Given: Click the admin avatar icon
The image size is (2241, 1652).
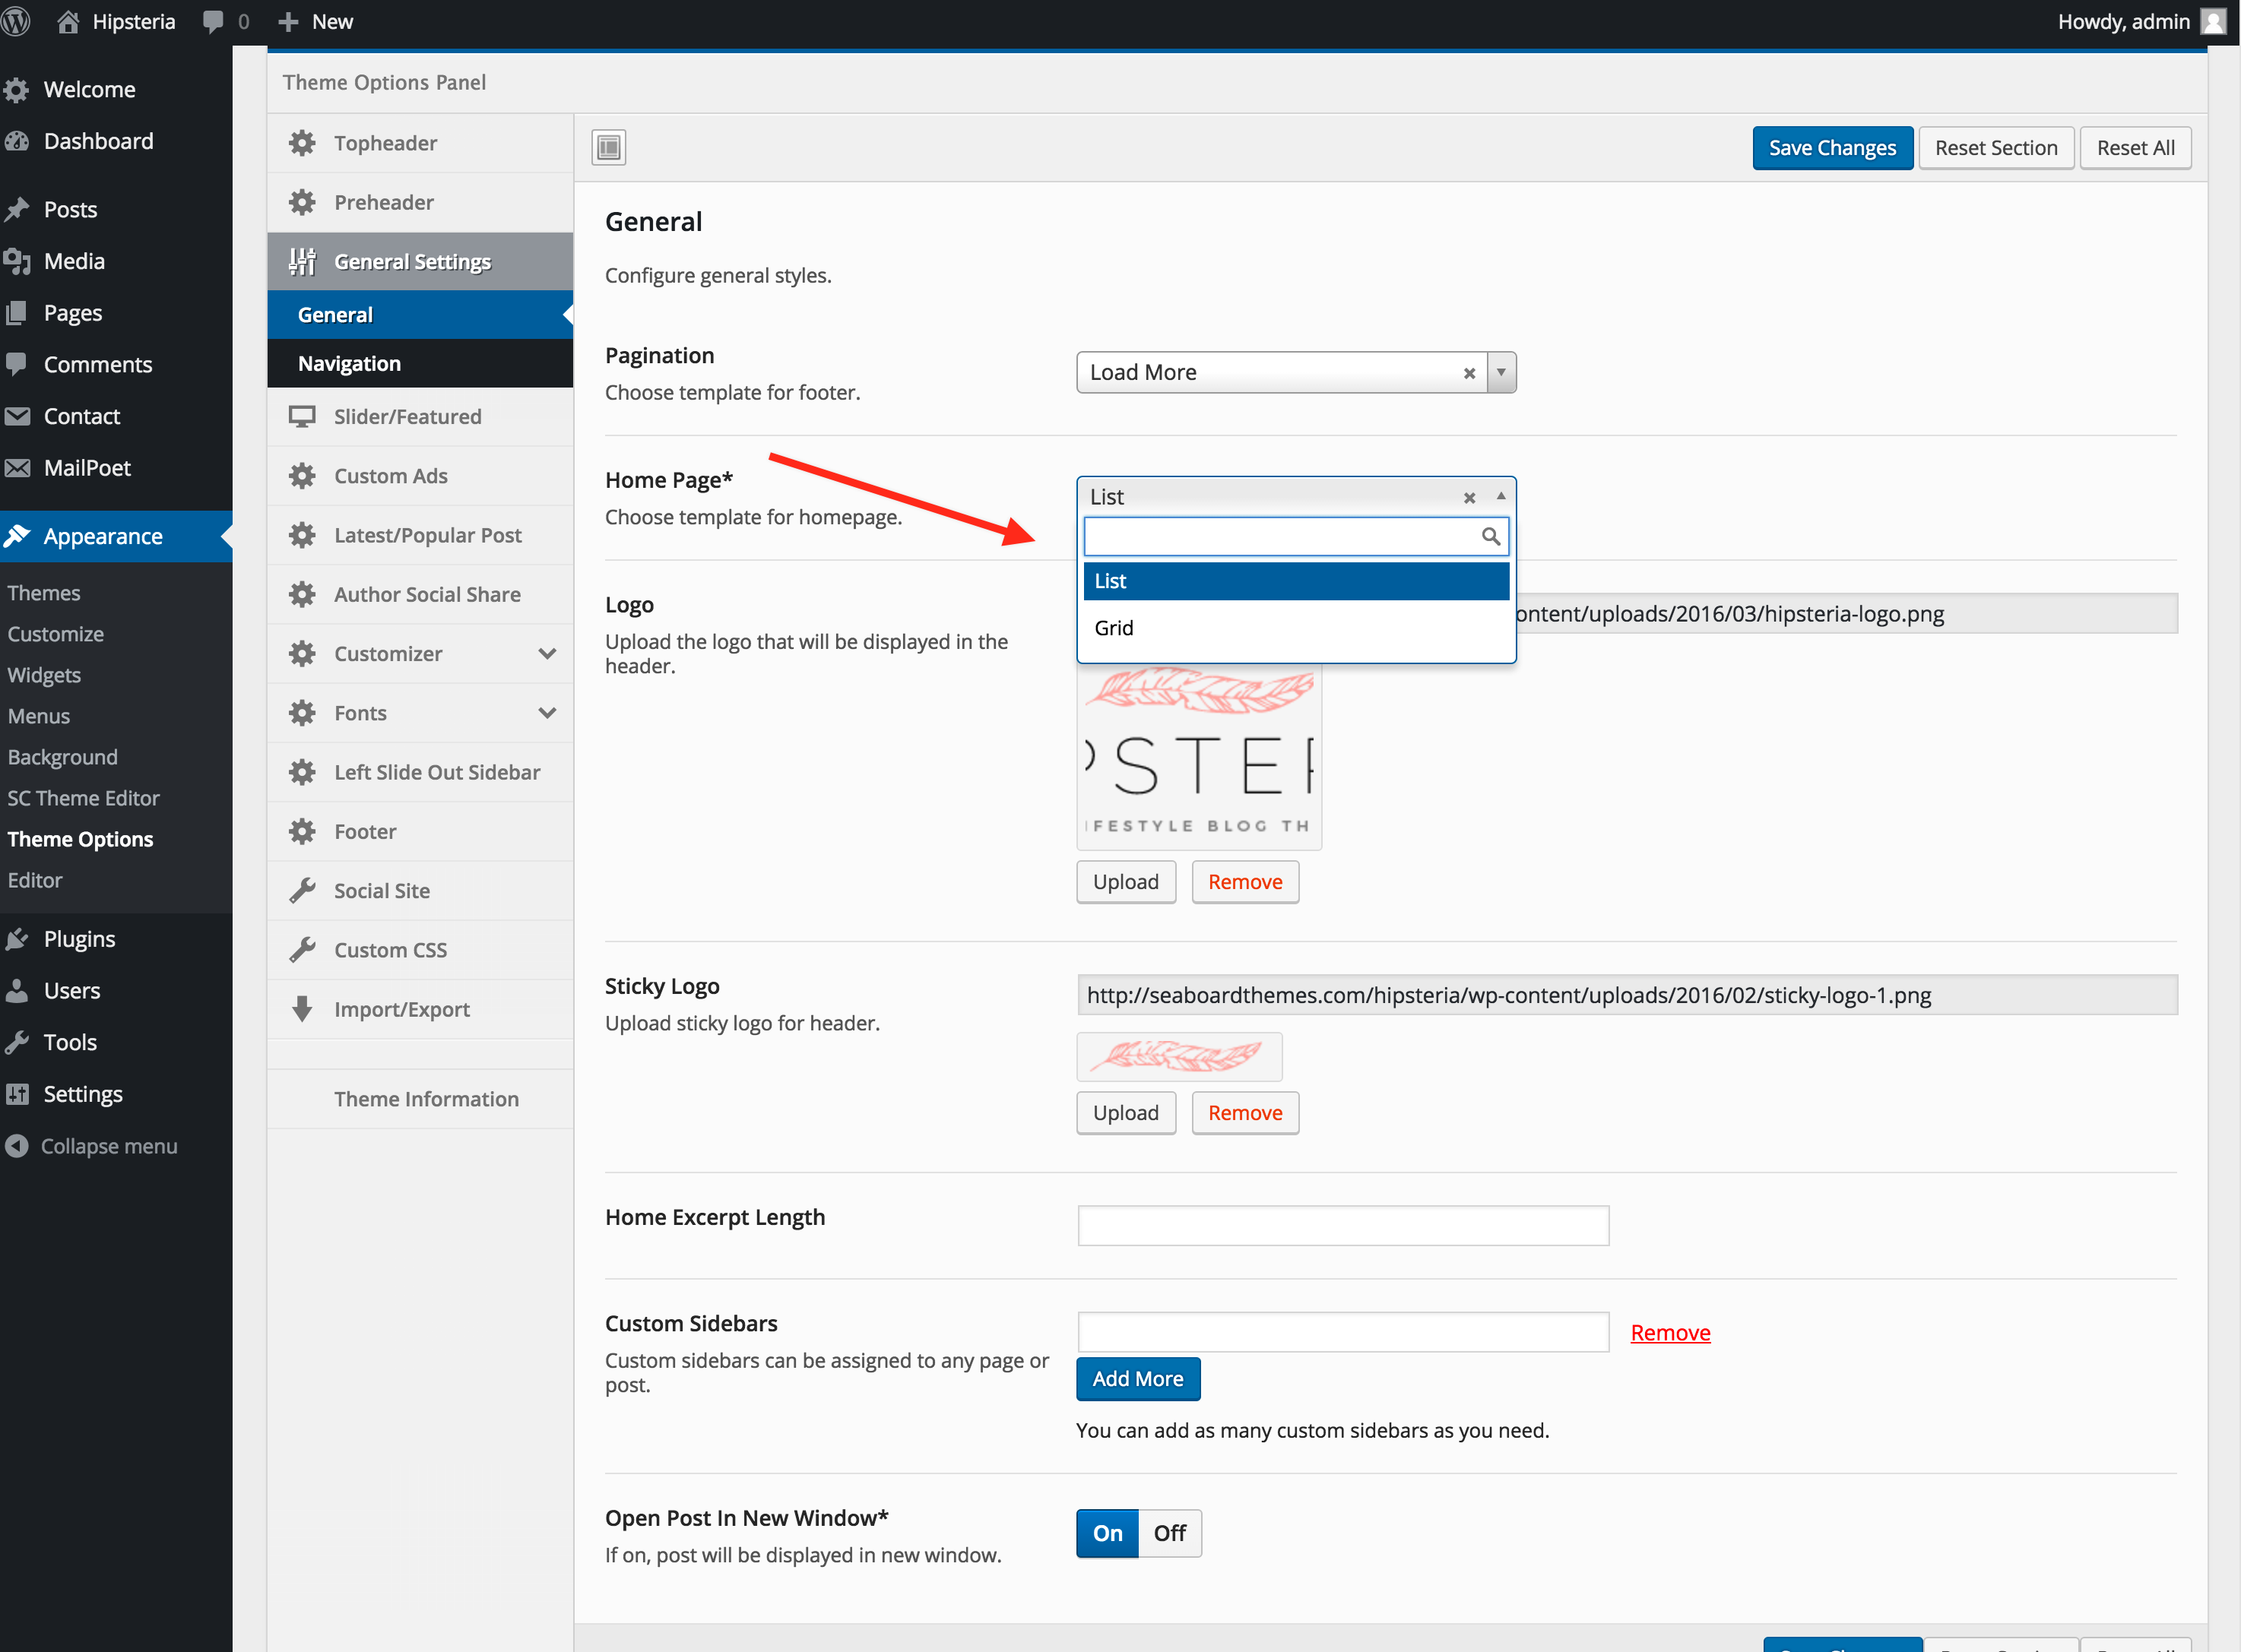Looking at the screenshot, I should (2212, 22).
